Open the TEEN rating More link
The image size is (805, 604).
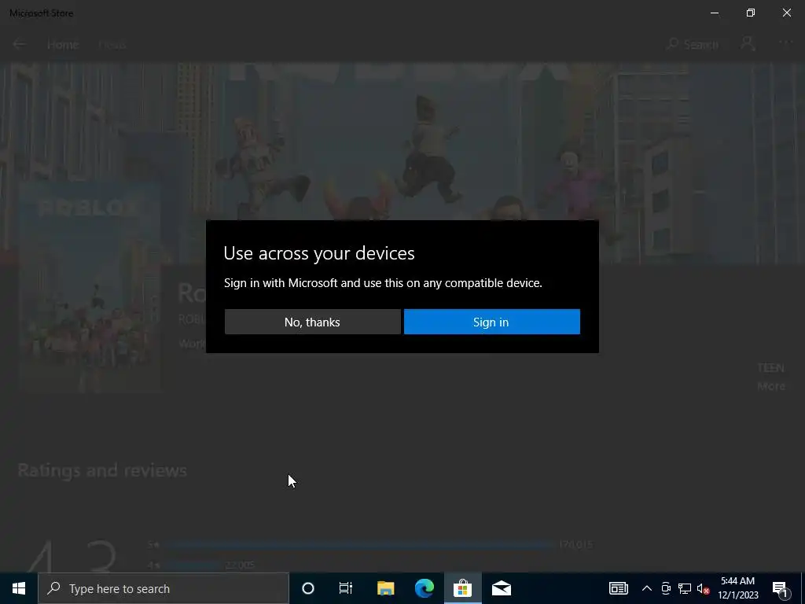coord(771,386)
